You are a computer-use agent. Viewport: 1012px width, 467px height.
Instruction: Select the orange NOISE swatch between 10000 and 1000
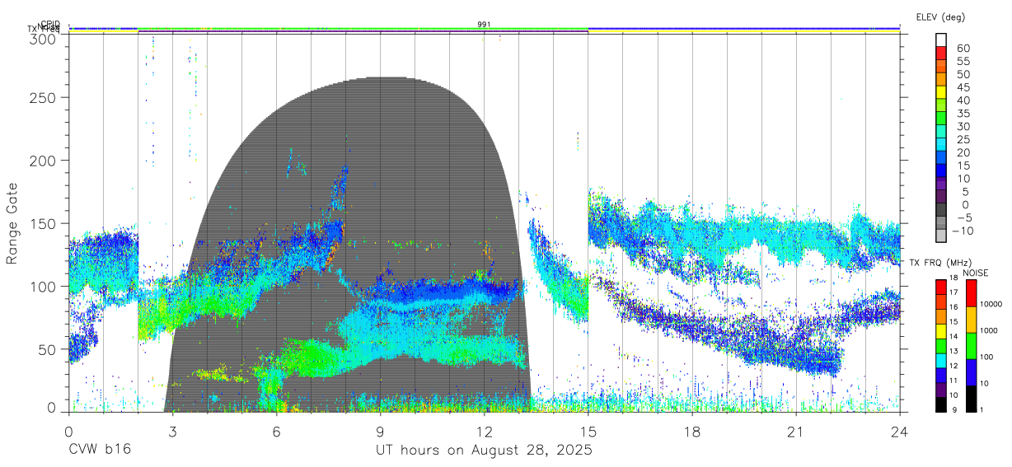[971, 319]
